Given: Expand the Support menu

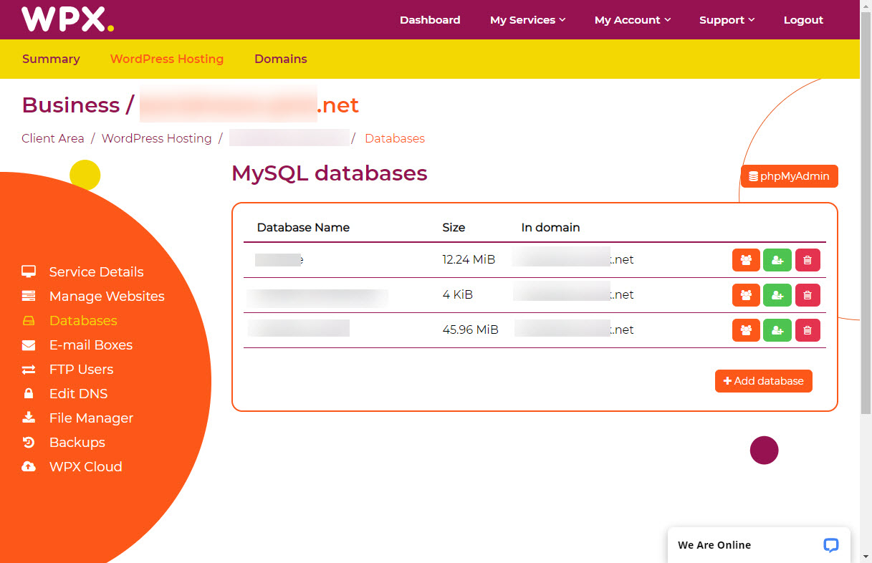Looking at the screenshot, I should pos(727,20).
